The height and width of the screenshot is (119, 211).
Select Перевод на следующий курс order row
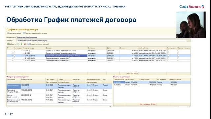point(59,91)
